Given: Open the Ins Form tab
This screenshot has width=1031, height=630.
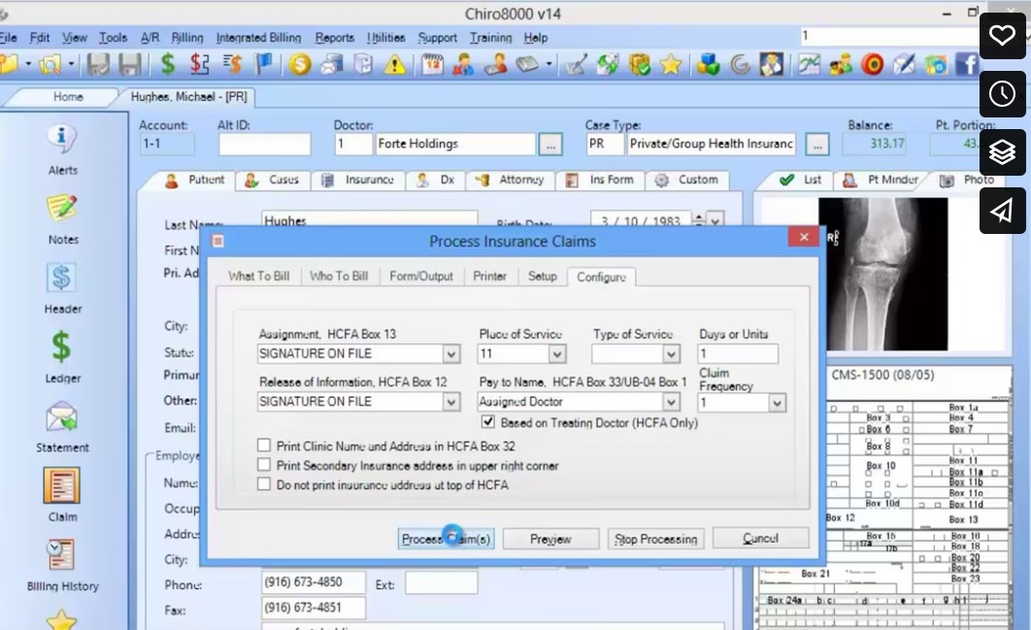Looking at the screenshot, I should tap(599, 180).
